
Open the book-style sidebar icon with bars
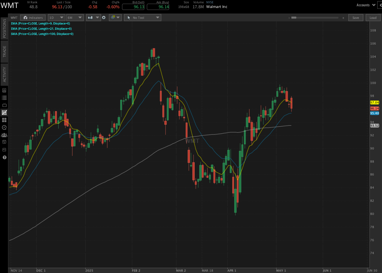(4, 90)
